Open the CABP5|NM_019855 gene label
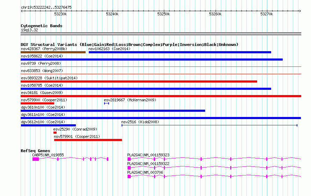The width and height of the screenshot is (311, 196). coord(48,155)
